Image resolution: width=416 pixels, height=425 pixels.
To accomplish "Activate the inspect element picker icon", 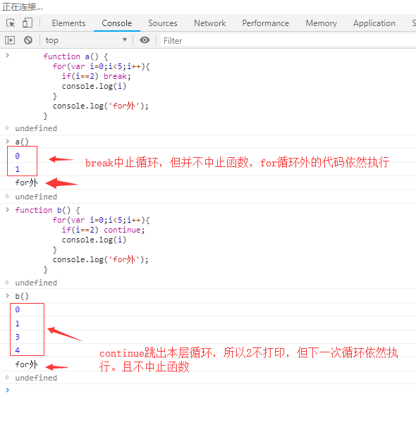I will tap(11, 23).
